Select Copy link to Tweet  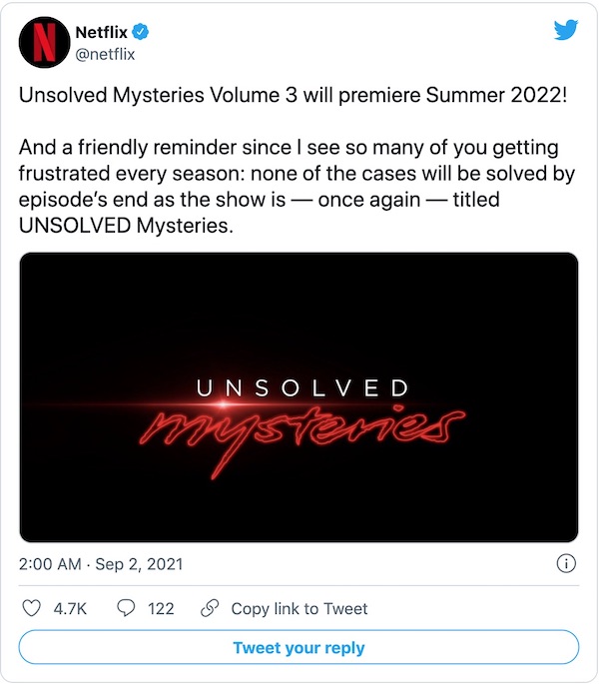coord(299,608)
